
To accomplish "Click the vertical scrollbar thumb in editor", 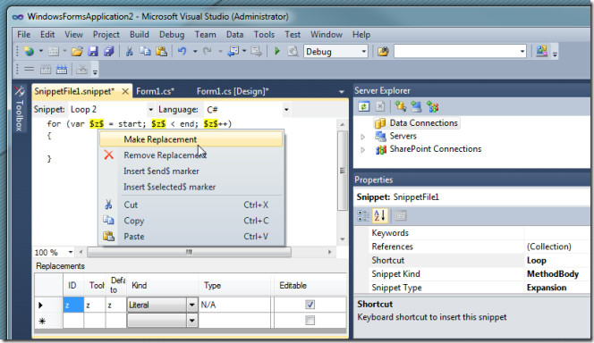I will [x=342, y=171].
